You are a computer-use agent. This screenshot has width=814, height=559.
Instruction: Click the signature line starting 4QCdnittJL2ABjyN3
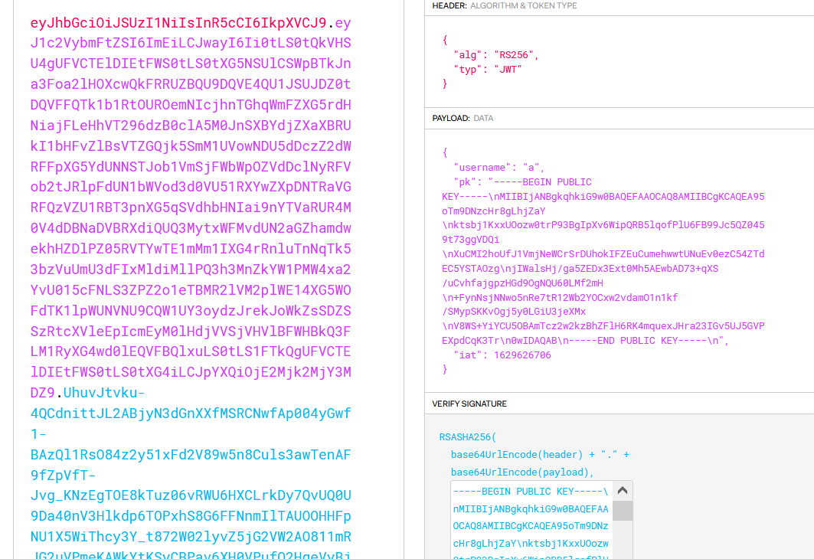(191, 414)
